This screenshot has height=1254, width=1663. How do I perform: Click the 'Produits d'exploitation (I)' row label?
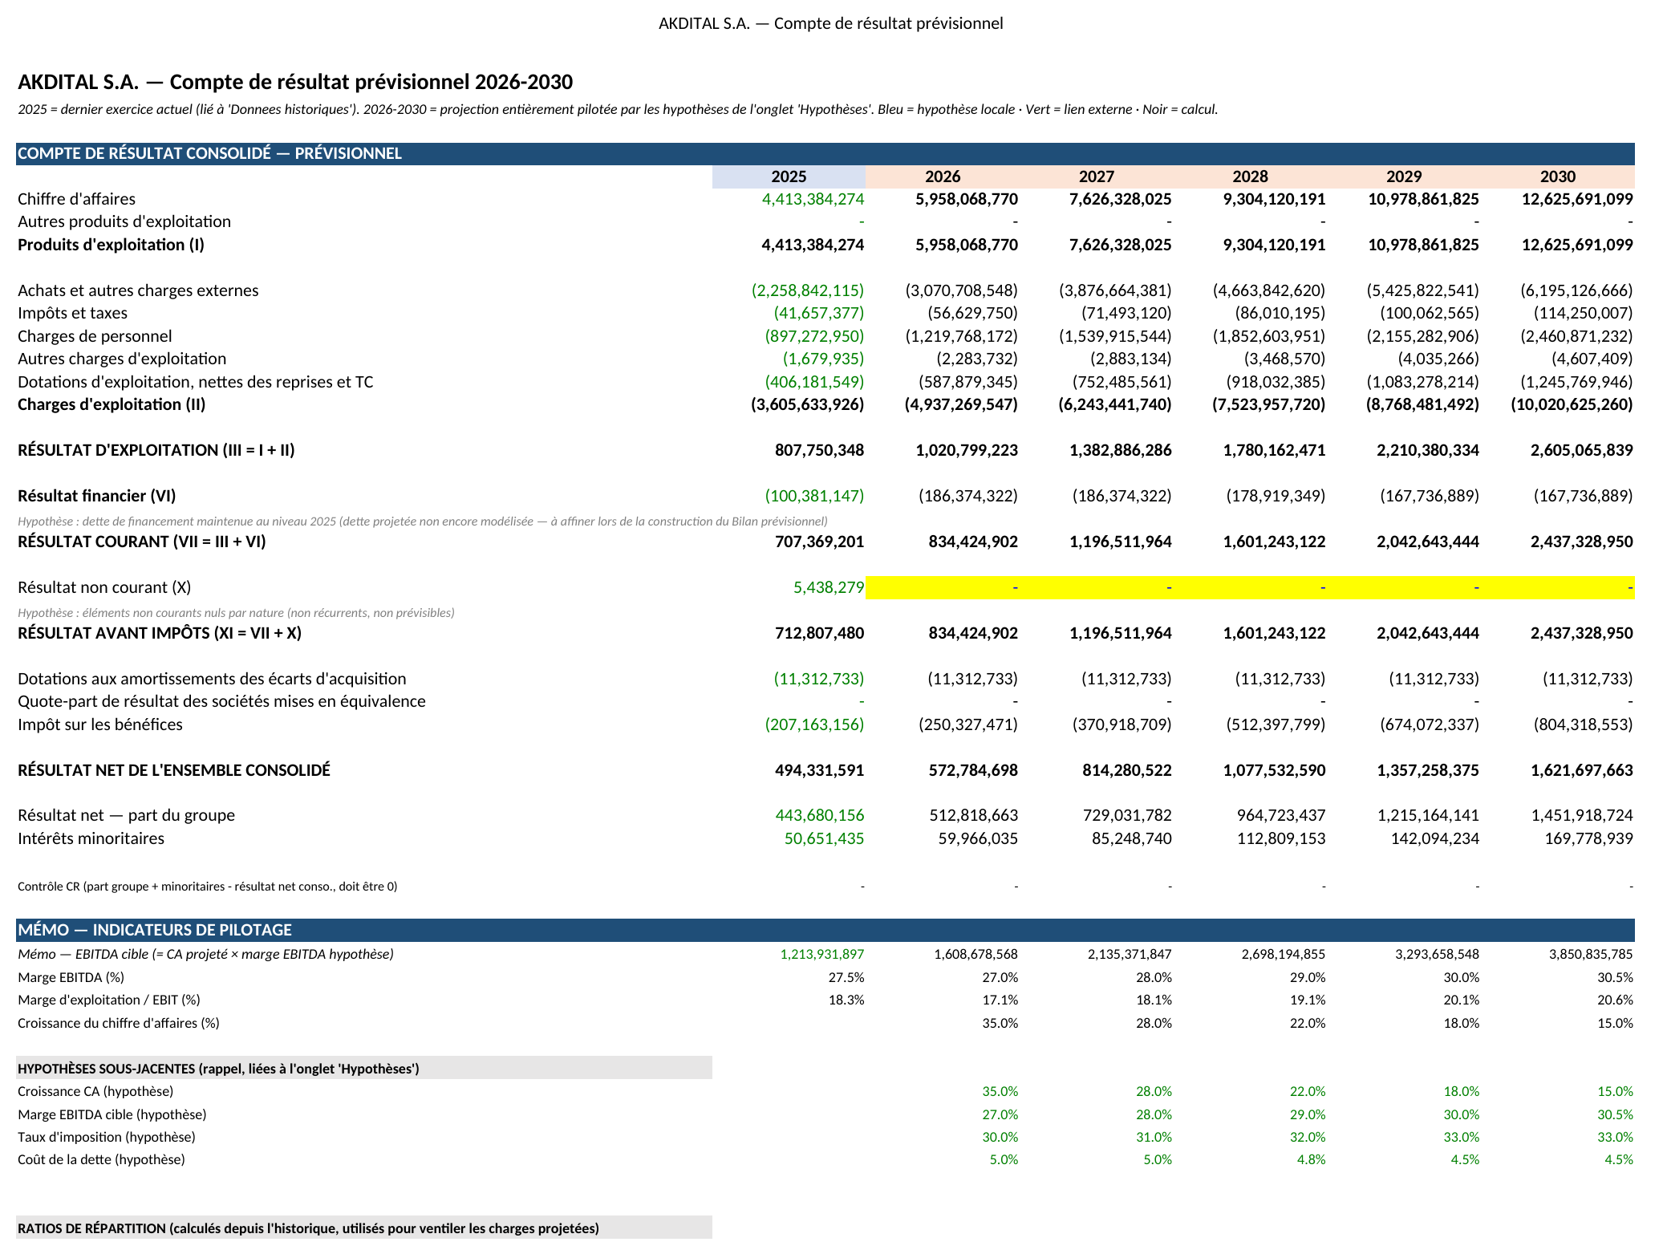click(111, 245)
